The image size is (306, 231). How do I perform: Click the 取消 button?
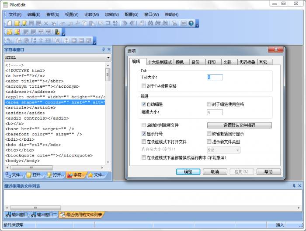pos(215,172)
